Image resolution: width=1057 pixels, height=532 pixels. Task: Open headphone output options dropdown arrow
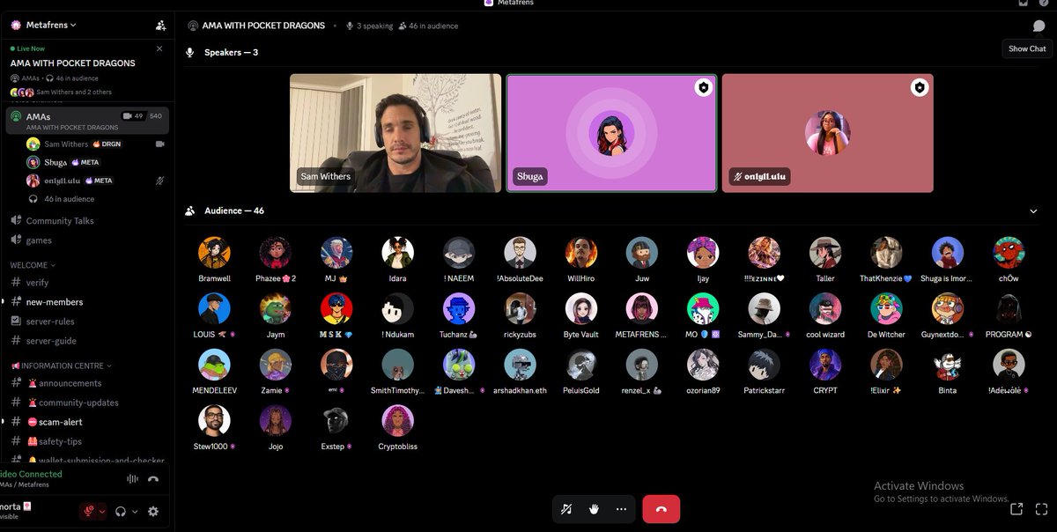[x=134, y=512]
